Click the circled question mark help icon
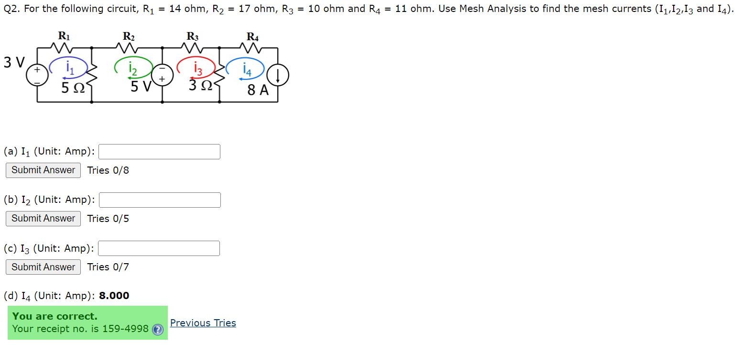The width and height of the screenshot is (752, 345). [x=157, y=329]
